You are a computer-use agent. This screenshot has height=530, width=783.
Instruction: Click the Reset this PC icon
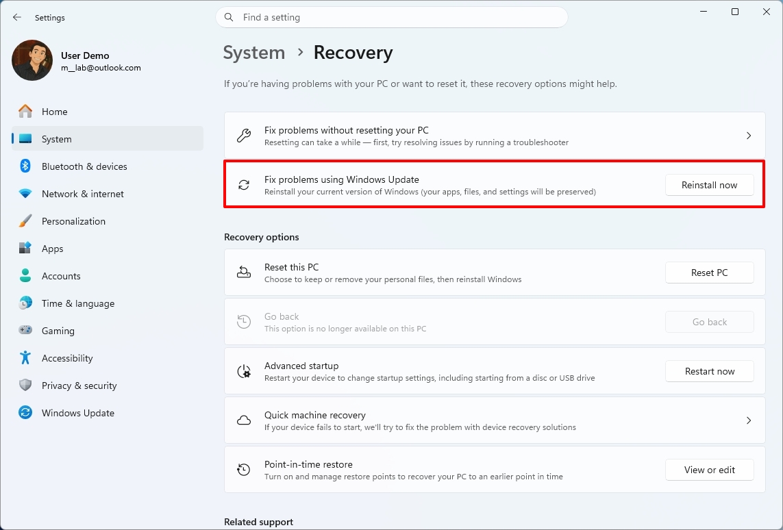click(244, 273)
